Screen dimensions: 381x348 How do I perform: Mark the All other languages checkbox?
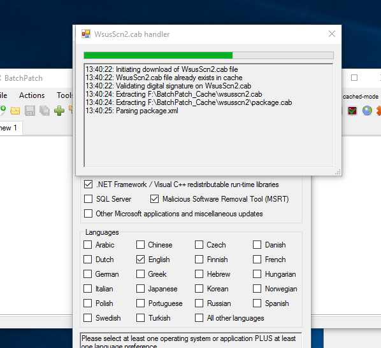[x=199, y=317]
